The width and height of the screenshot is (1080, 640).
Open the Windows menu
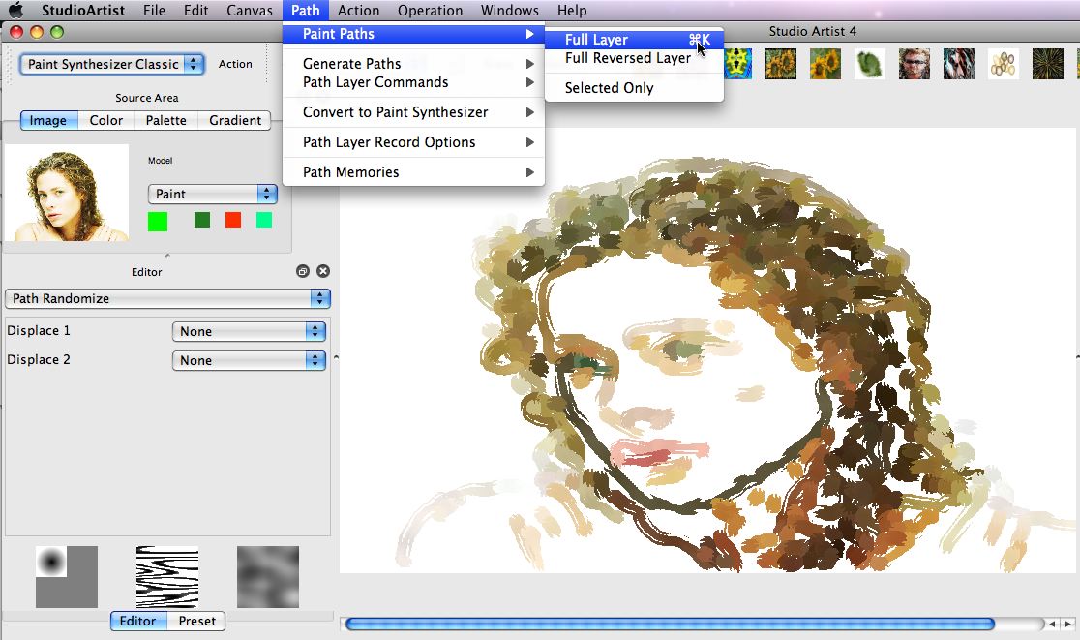click(x=510, y=11)
